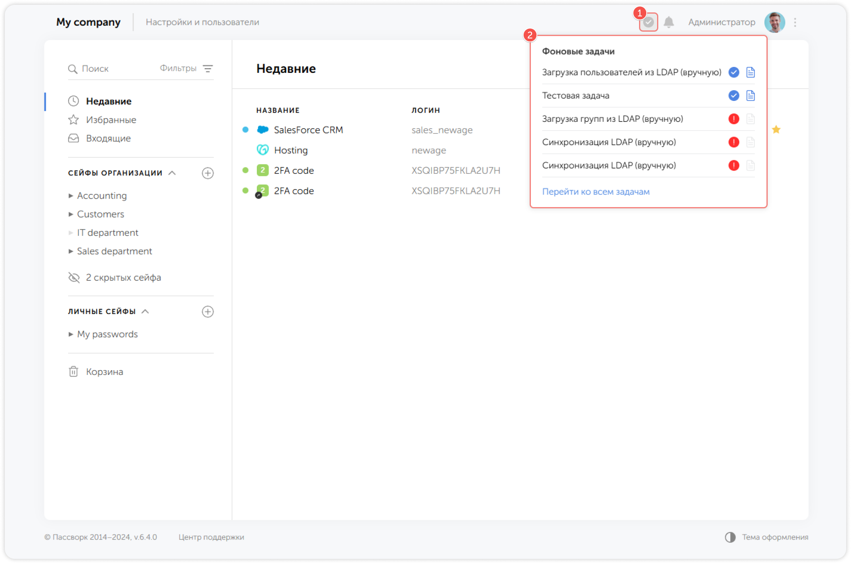The width and height of the screenshot is (851, 564).
Task: Toggle Тема оформления theme switch
Action: tap(730, 537)
